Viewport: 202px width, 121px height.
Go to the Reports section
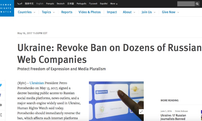(x=67, y=12)
